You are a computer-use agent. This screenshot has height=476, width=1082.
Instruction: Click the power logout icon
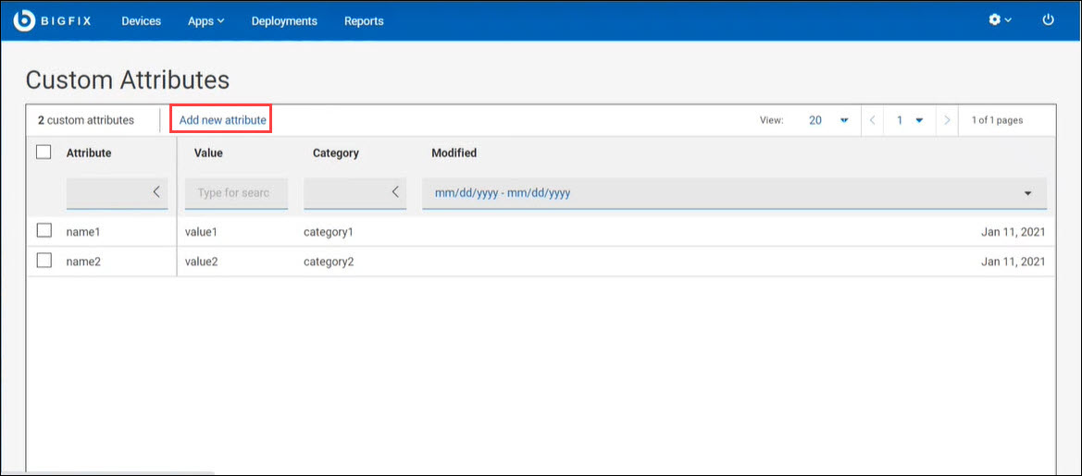tap(1048, 19)
